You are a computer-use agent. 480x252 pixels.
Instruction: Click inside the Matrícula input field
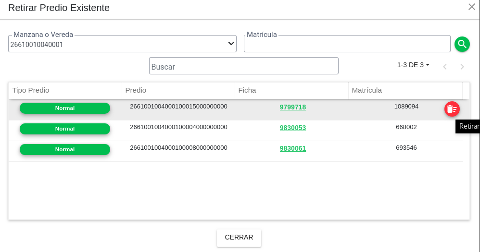[x=347, y=44]
